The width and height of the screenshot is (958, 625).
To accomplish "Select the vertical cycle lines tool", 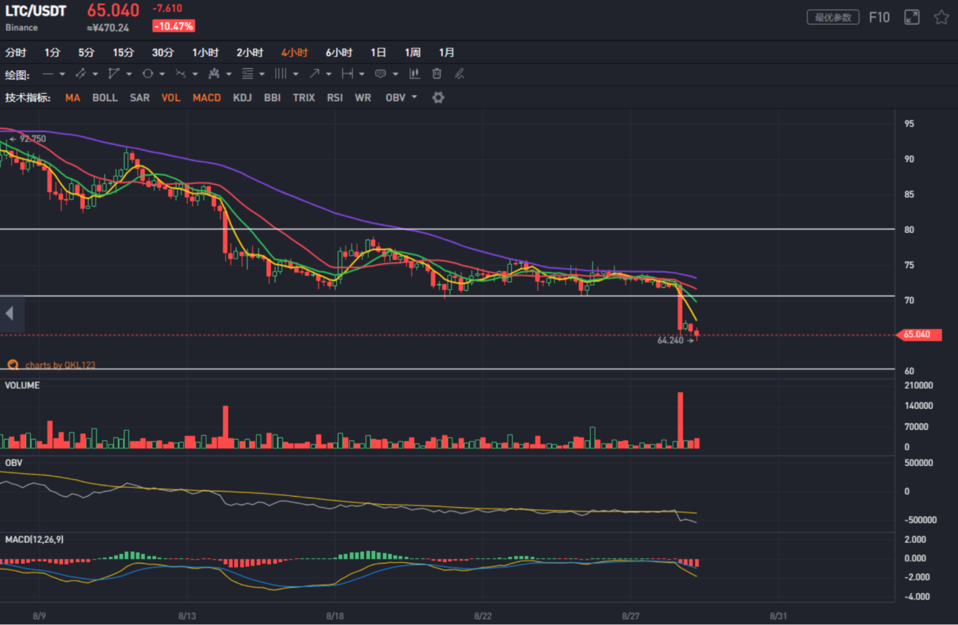I will tap(281, 74).
